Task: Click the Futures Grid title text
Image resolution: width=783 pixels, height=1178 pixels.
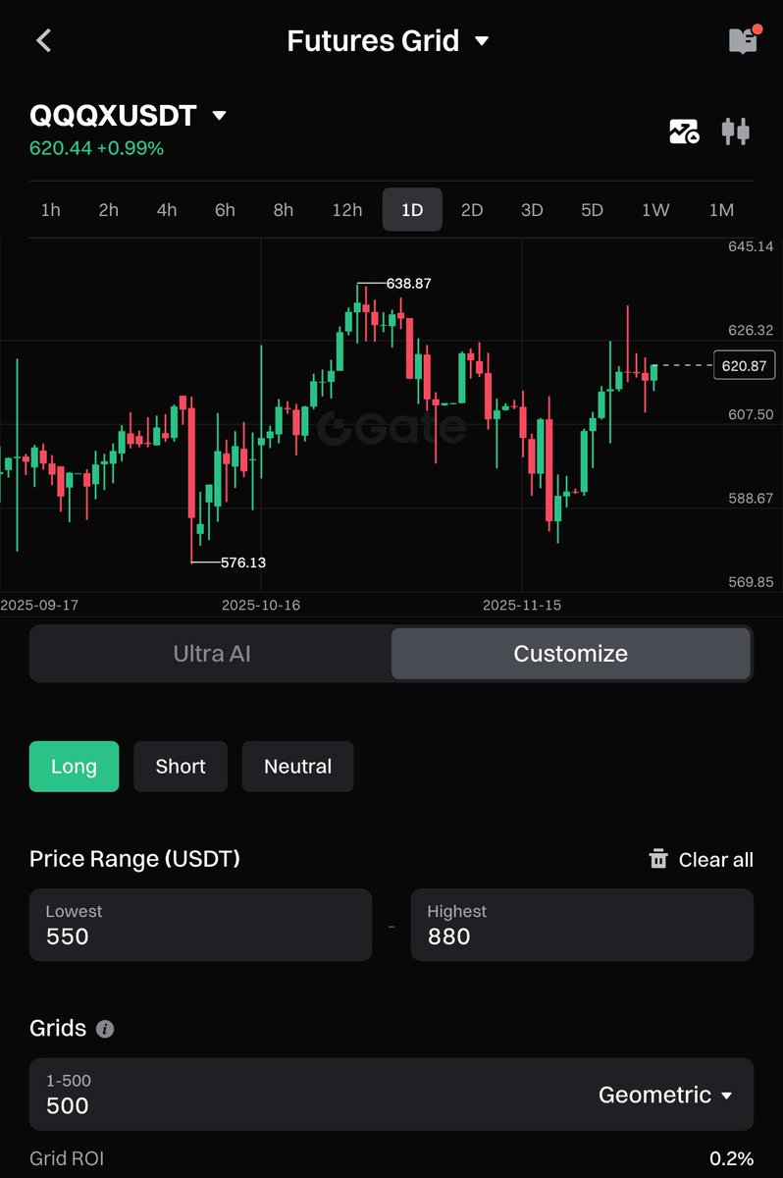Action: [x=373, y=40]
